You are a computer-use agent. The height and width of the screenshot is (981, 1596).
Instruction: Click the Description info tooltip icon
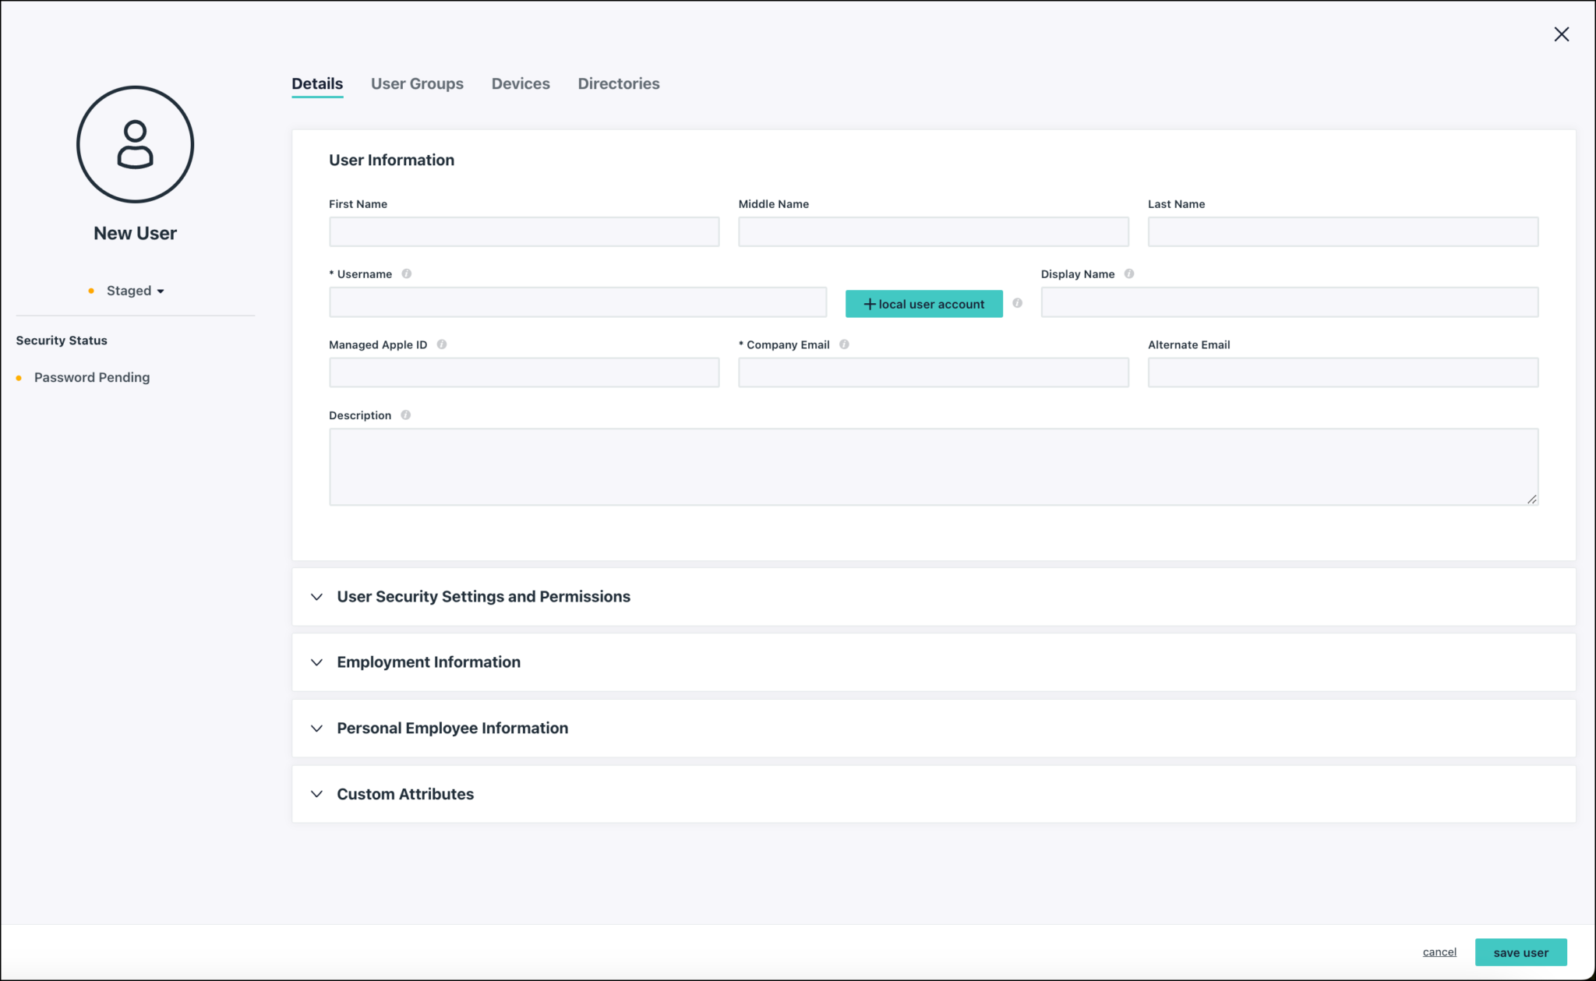click(x=405, y=415)
